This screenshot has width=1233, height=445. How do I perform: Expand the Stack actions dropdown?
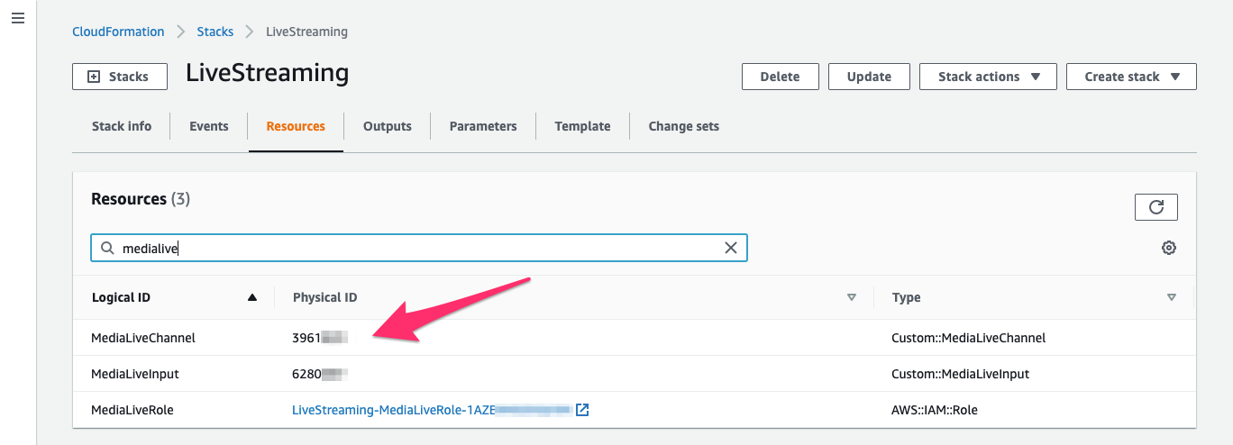988,77
